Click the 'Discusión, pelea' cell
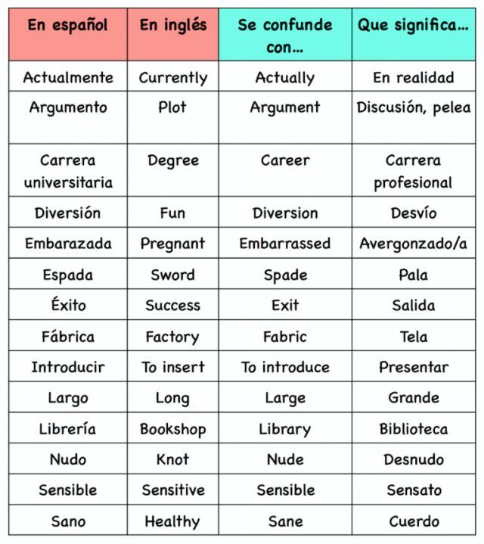Viewport: 484px width, 544px height. click(x=413, y=107)
